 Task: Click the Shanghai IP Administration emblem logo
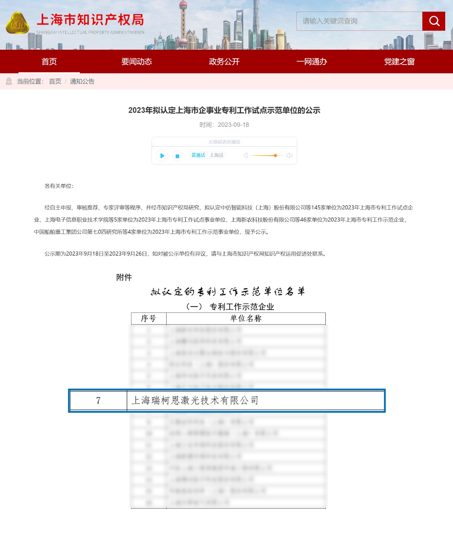[17, 23]
